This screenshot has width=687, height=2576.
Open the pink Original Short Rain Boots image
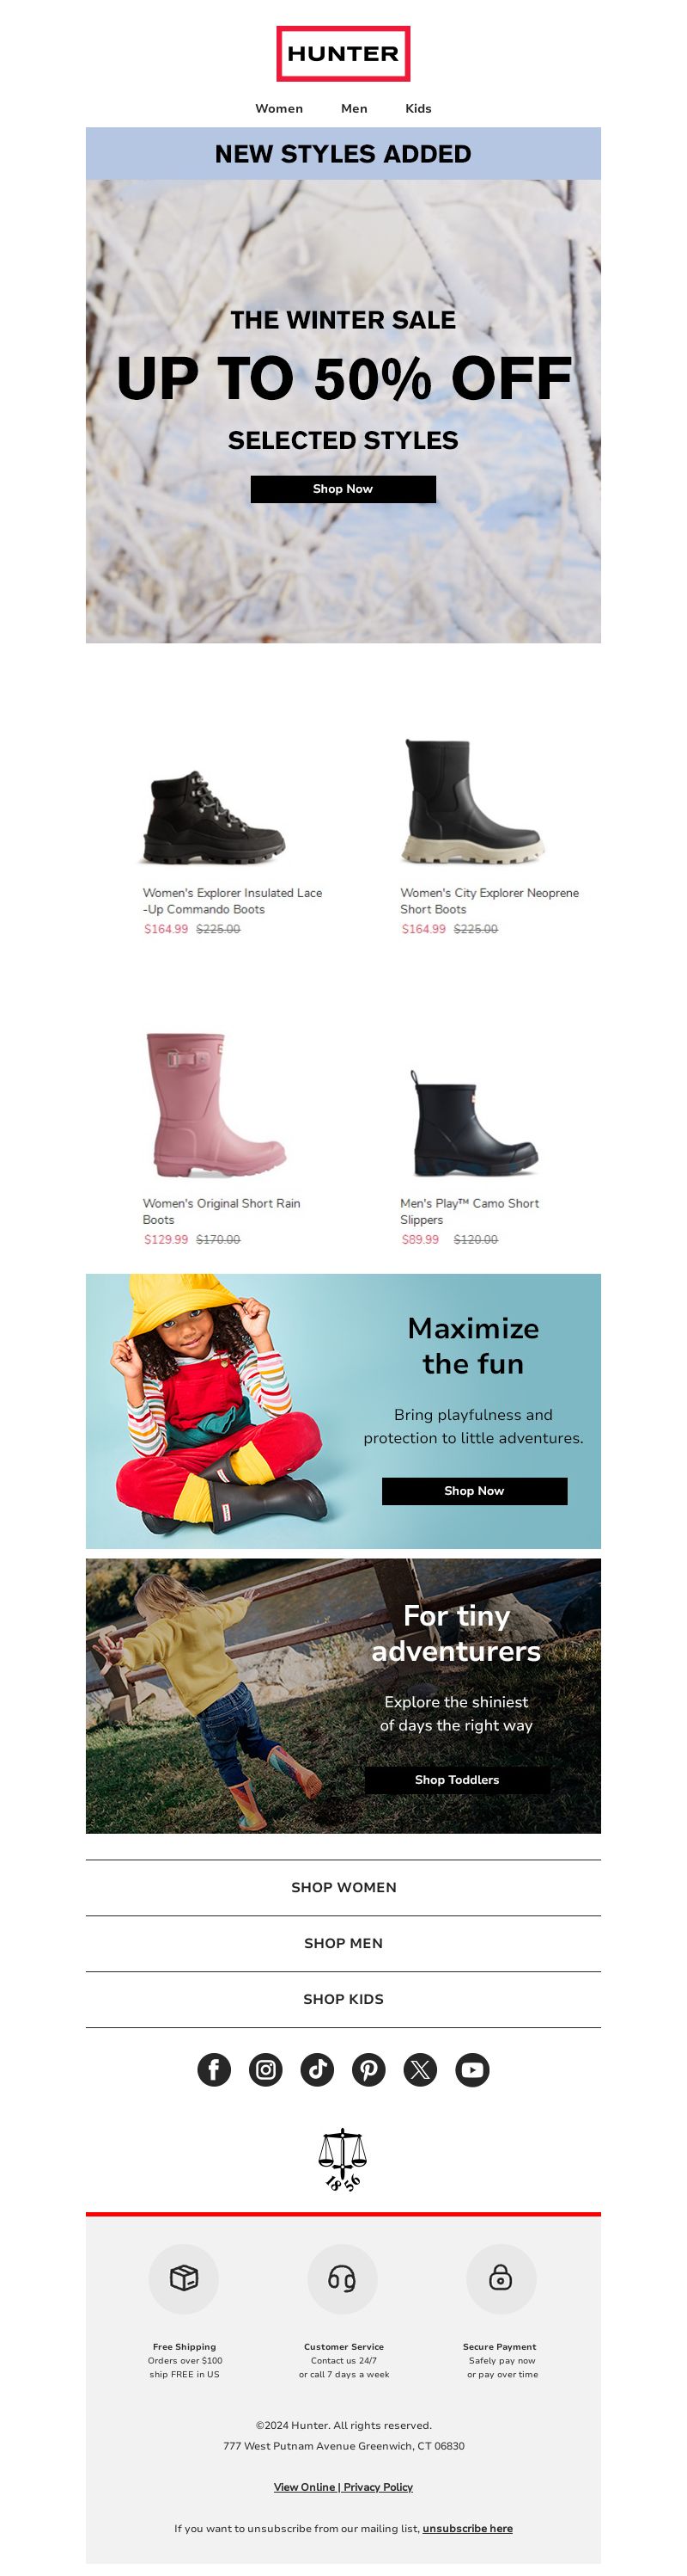216,1105
